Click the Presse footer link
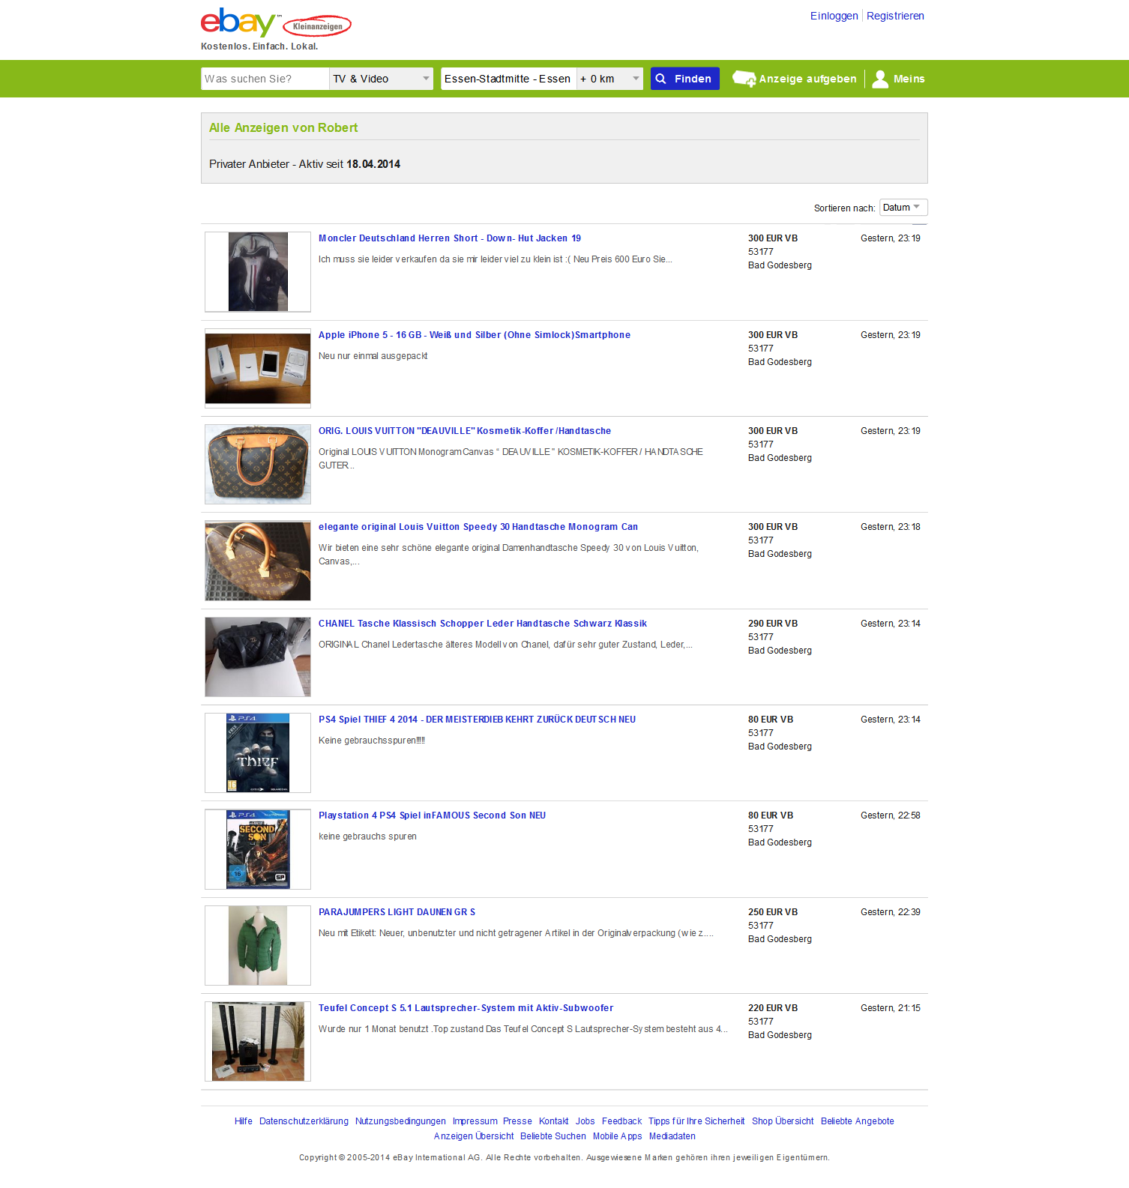1129x1188 pixels. (517, 1121)
